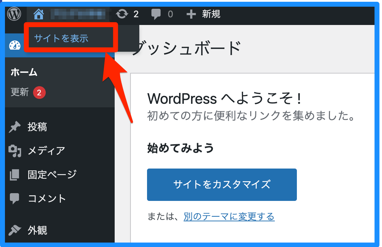
Task: Click 新規 in the top admin bar
Action: point(210,14)
